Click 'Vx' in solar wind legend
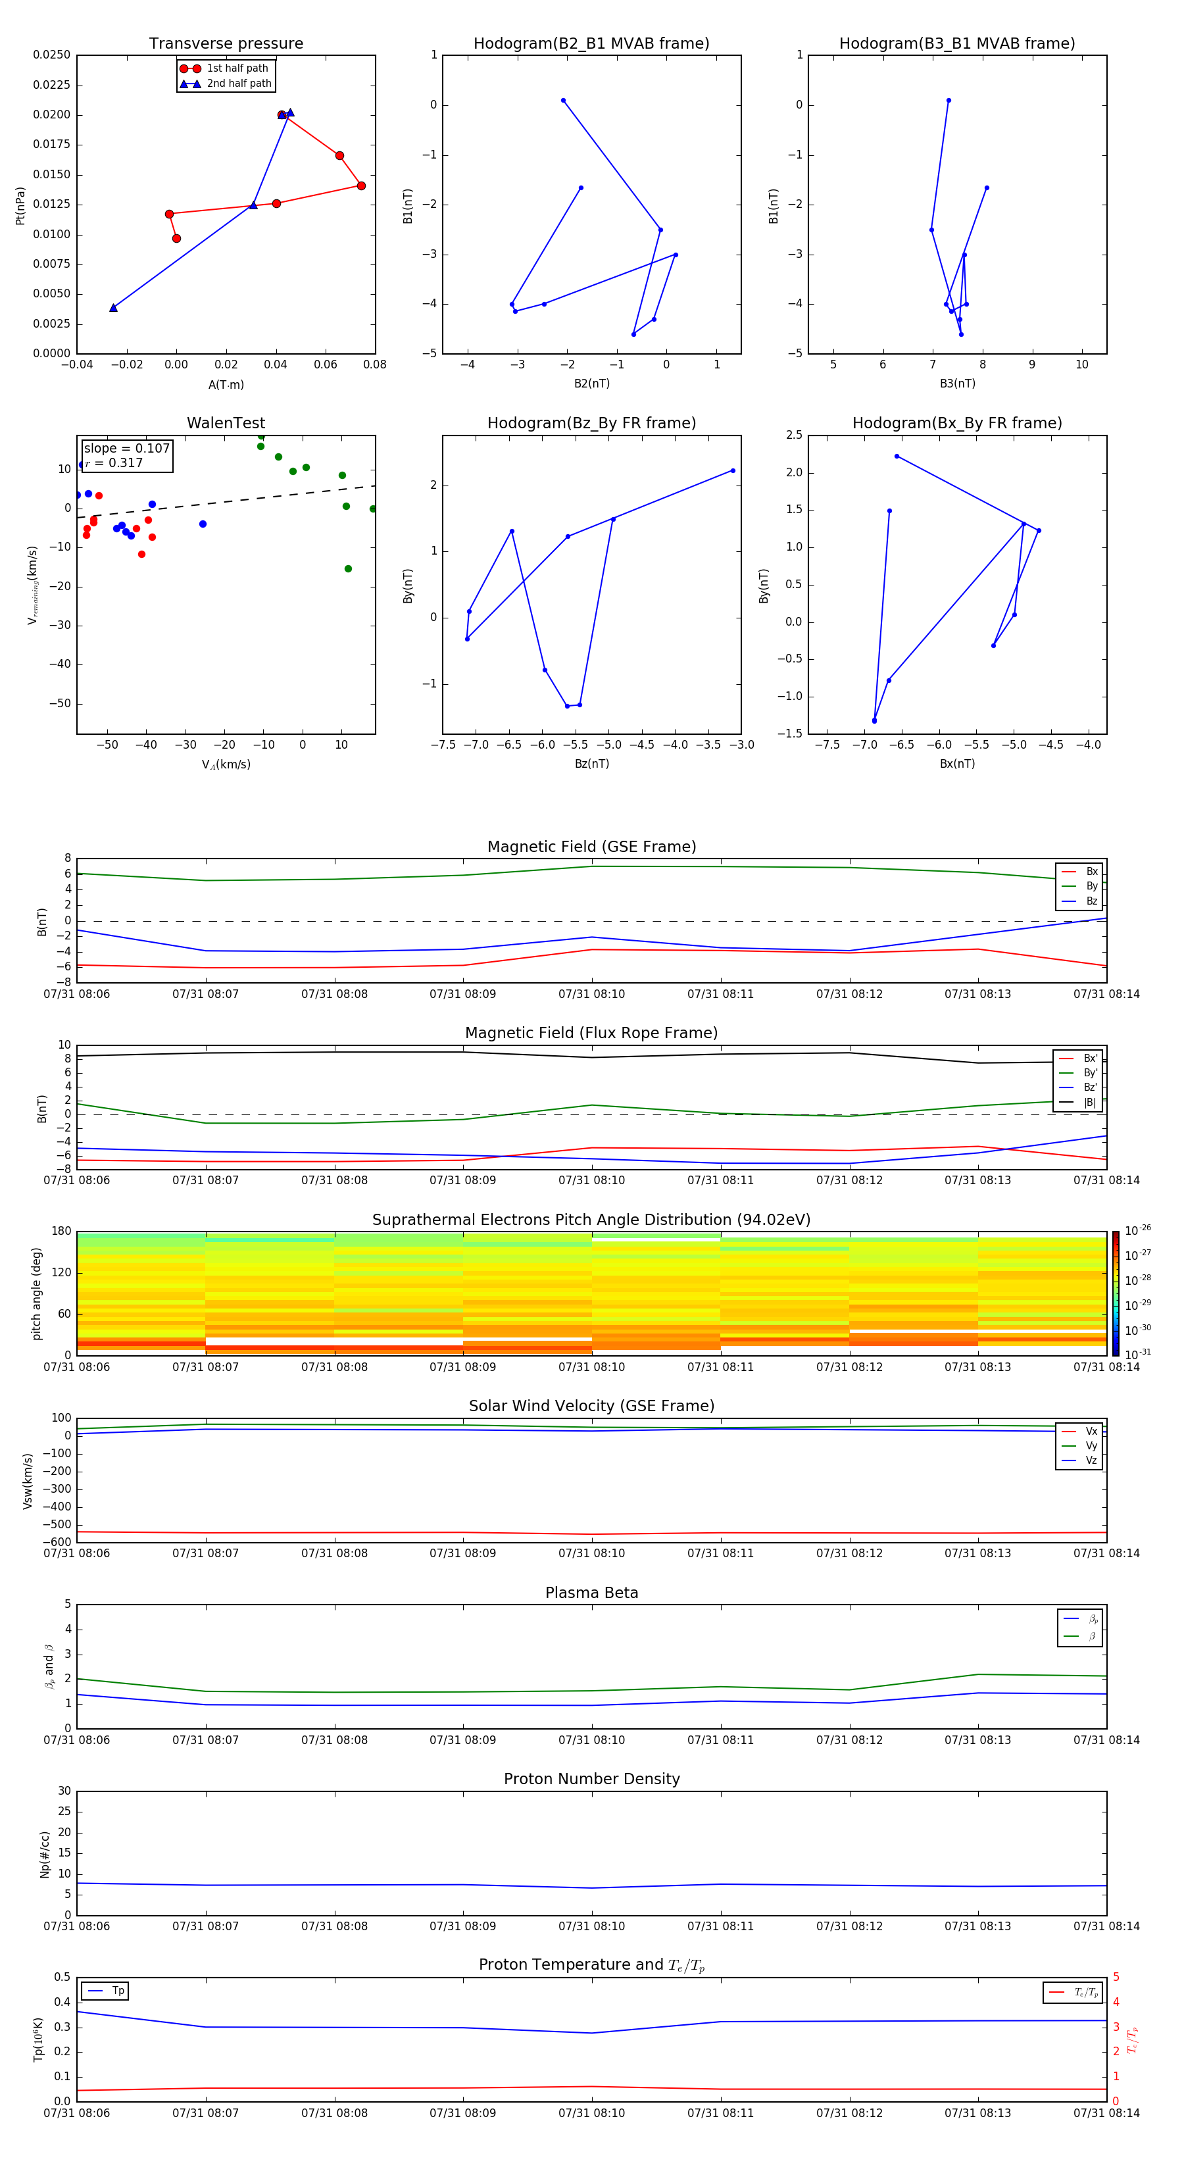Viewport: 1184px width, 2171px height. 1080,1431
